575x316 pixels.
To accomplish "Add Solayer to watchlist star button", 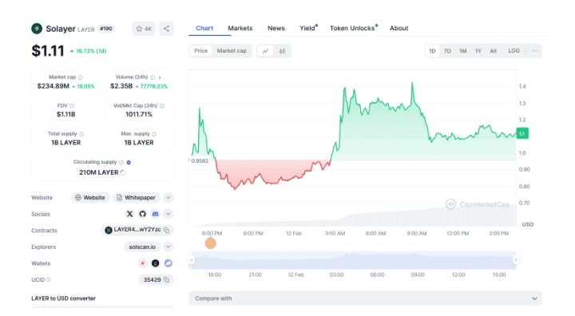I will (144, 29).
